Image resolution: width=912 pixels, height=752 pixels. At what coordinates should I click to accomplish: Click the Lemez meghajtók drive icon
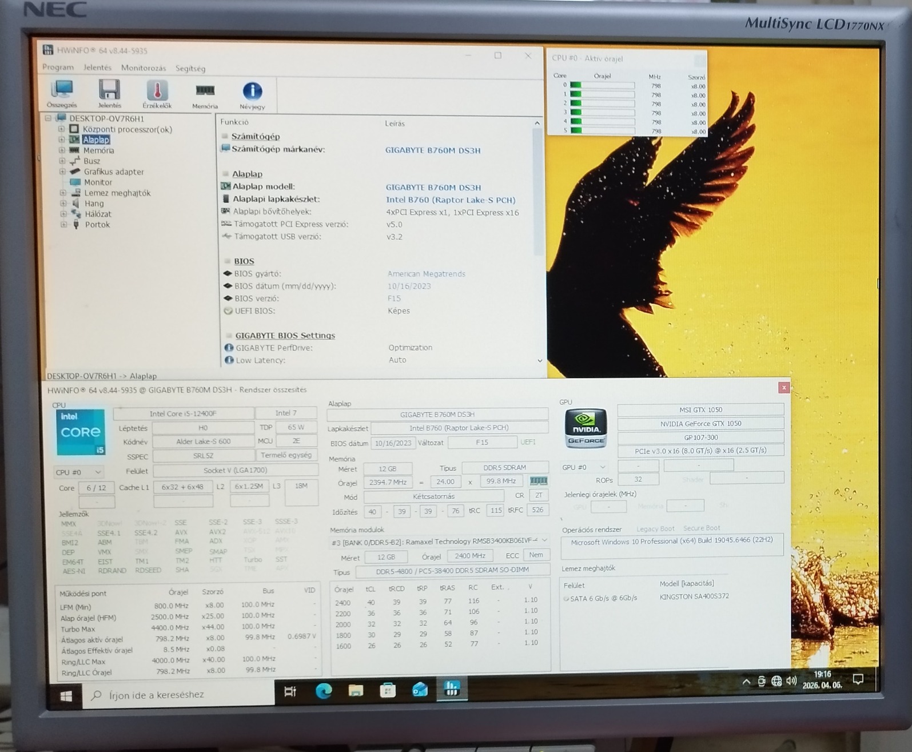[x=75, y=193]
